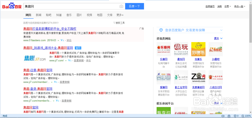The image size is (252, 118).
Task: Open result 集趣网_玩游戏_游戏大全-集趣网官网
Action: coord(48,48)
